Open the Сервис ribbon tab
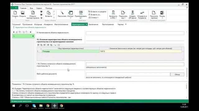 [x=39, y=8]
